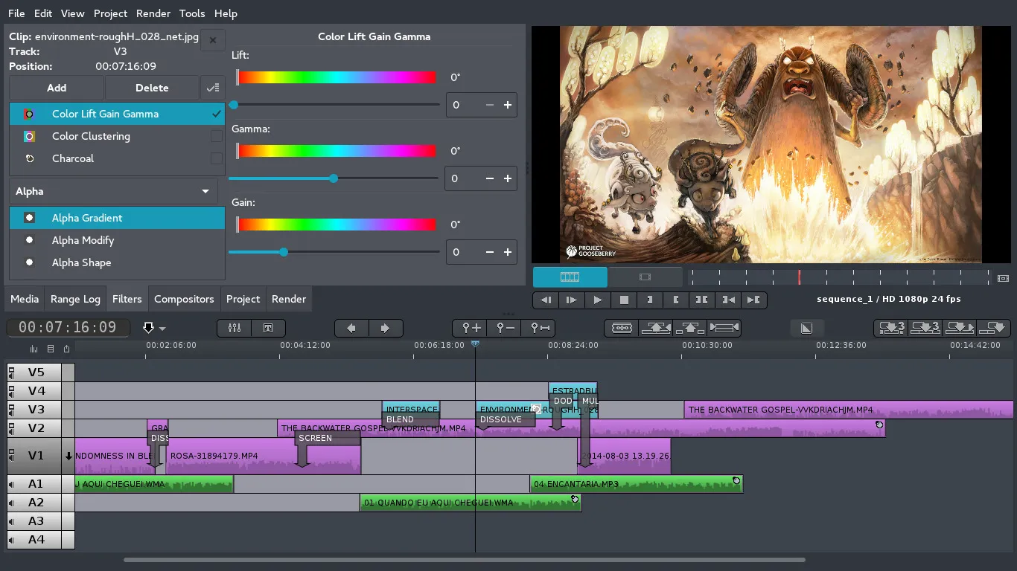1017x571 pixels.
Task: Start playback with the play button
Action: tap(598, 300)
